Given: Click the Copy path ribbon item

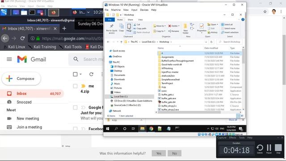Looking at the screenshot, I should (140, 29).
